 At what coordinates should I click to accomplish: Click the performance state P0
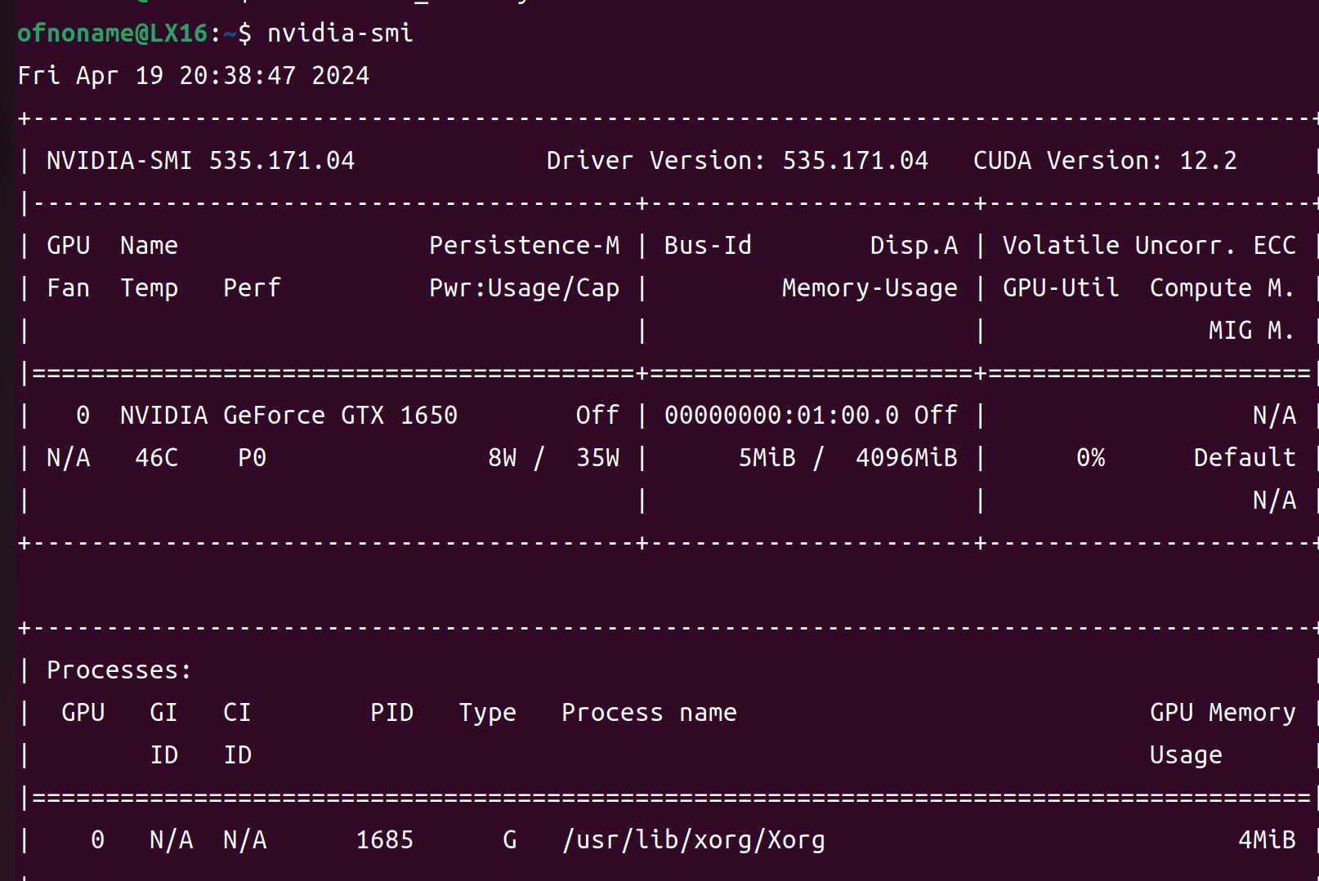252,458
